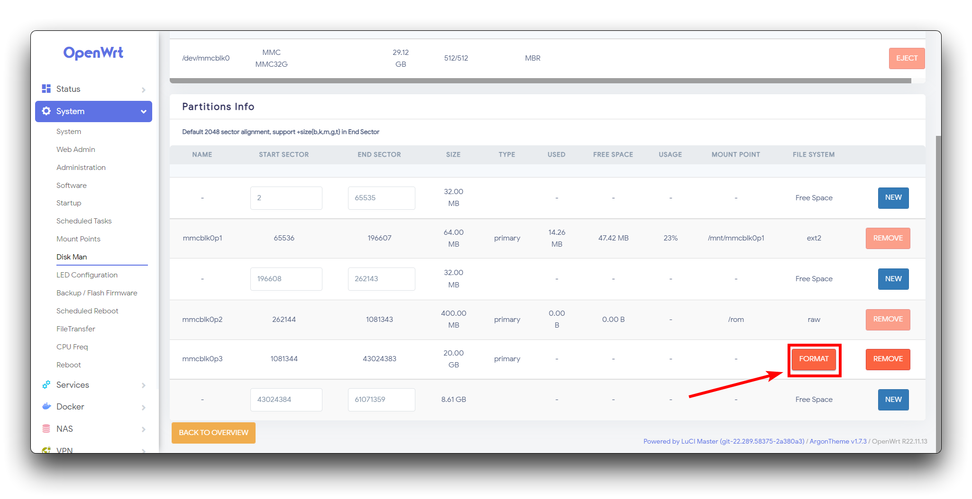This screenshot has height=499, width=972.
Task: Open the Administration submenu item
Action: coord(81,168)
